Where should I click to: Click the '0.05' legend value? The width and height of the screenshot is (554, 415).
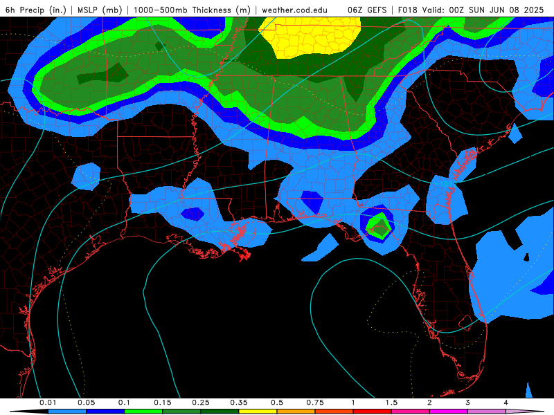click(86, 403)
